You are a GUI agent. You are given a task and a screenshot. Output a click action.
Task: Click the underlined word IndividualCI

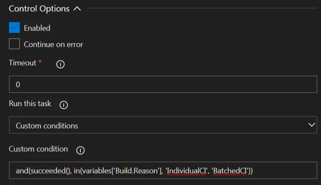[x=186, y=171]
